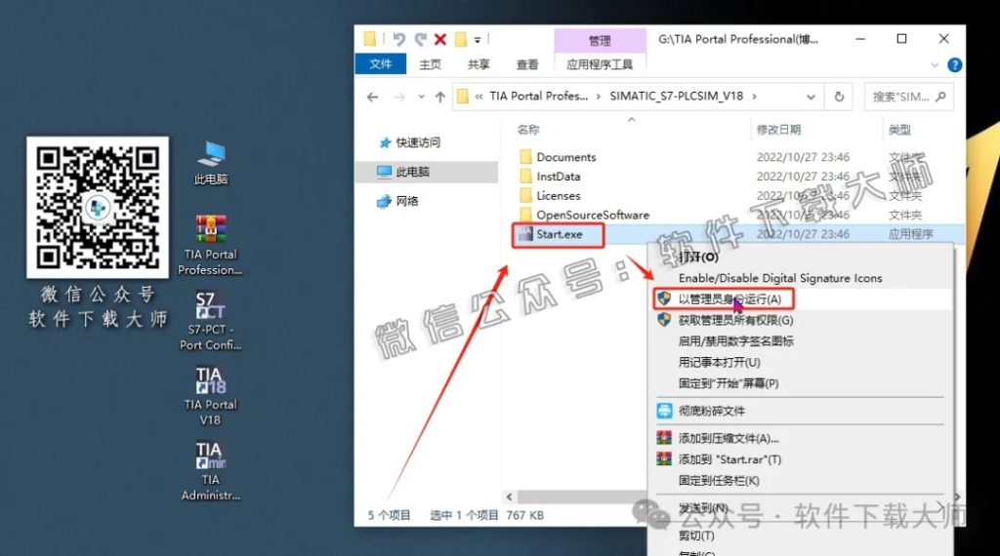The width and height of the screenshot is (1000, 556).
Task: Open quick access toolbar customize dropdown arrow
Action: click(x=477, y=40)
